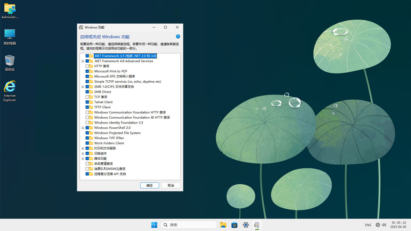This screenshot has width=411, height=231.
Task: Uncheck Microsoft Print to PDF
Action: [x=87, y=71]
